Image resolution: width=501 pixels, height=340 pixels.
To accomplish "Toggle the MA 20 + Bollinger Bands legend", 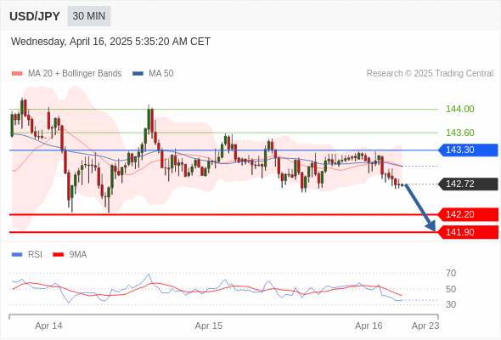I will [x=66, y=74].
